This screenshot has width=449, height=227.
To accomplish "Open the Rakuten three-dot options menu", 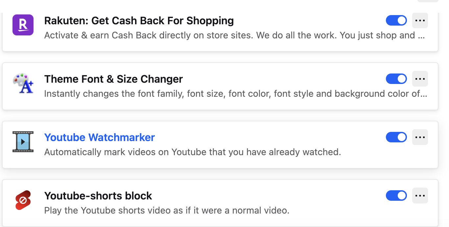I will tap(420, 21).
